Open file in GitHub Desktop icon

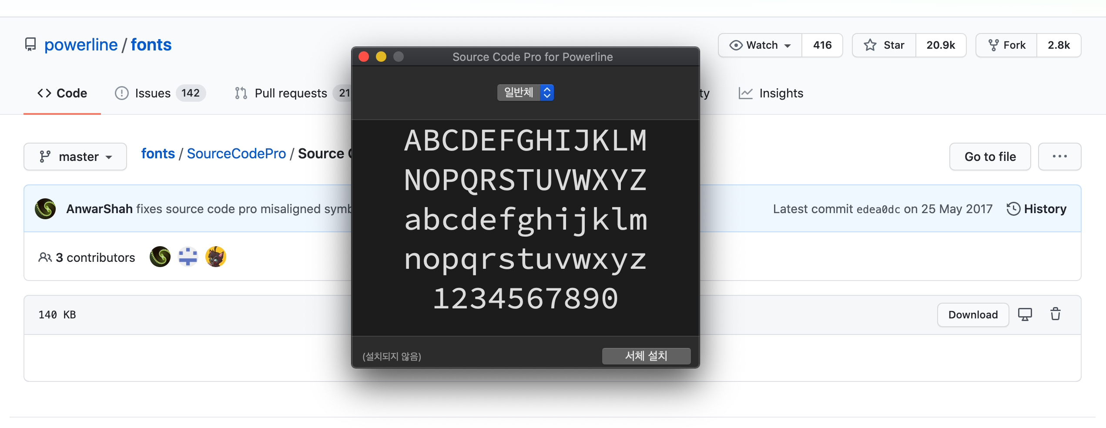pyautogui.click(x=1025, y=314)
